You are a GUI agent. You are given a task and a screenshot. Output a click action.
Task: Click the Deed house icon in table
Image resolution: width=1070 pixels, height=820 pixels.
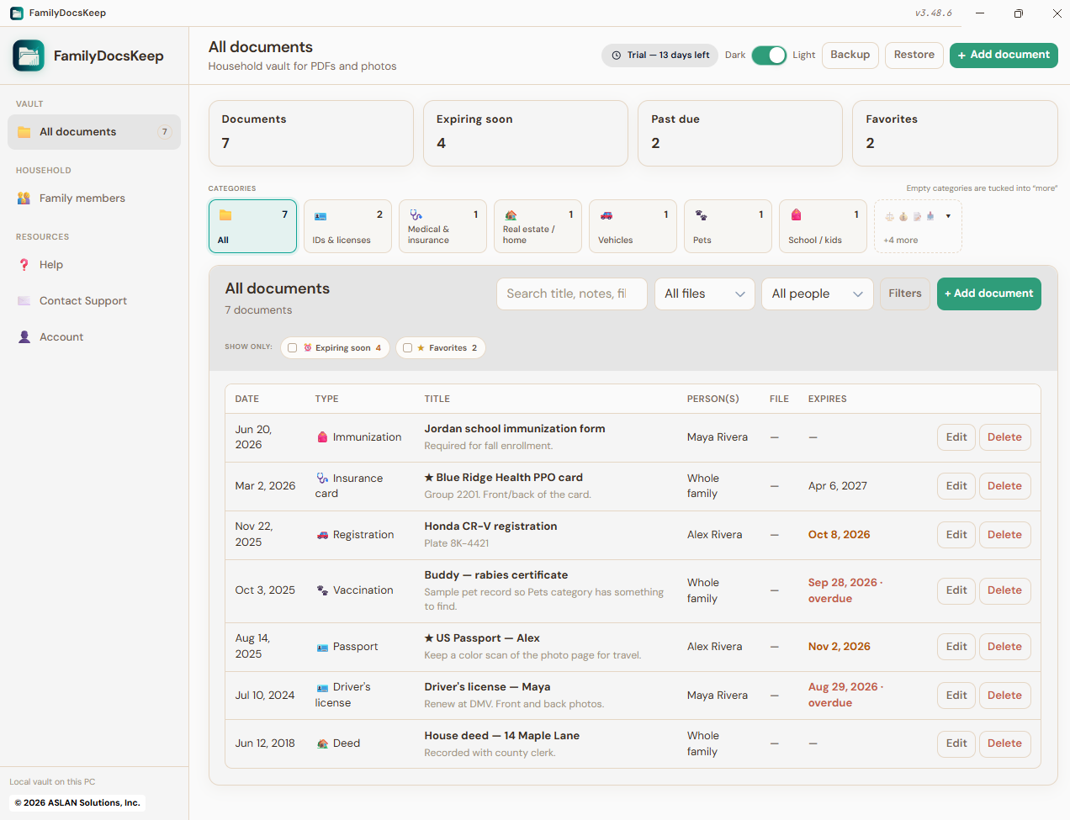pyautogui.click(x=322, y=743)
